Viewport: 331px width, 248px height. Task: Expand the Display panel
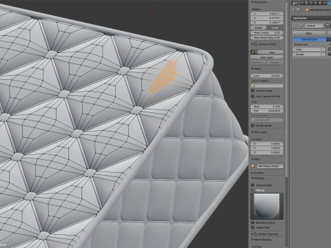pyautogui.click(x=252, y=173)
